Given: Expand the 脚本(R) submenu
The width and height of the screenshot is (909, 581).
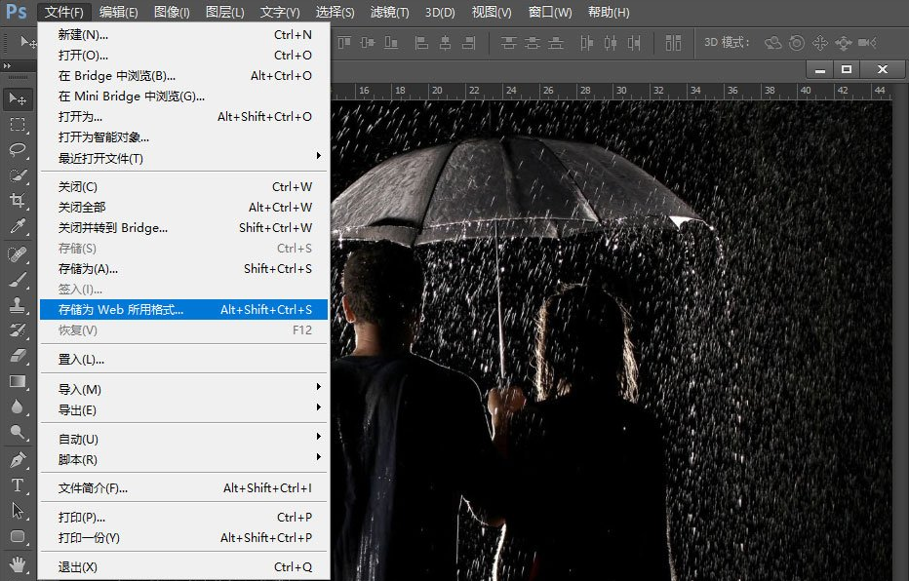Looking at the screenshot, I should 184,460.
